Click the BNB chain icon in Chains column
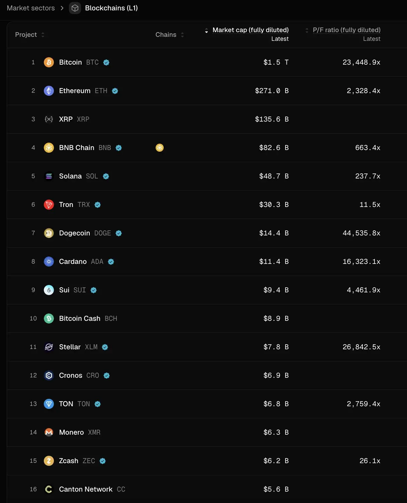 160,148
